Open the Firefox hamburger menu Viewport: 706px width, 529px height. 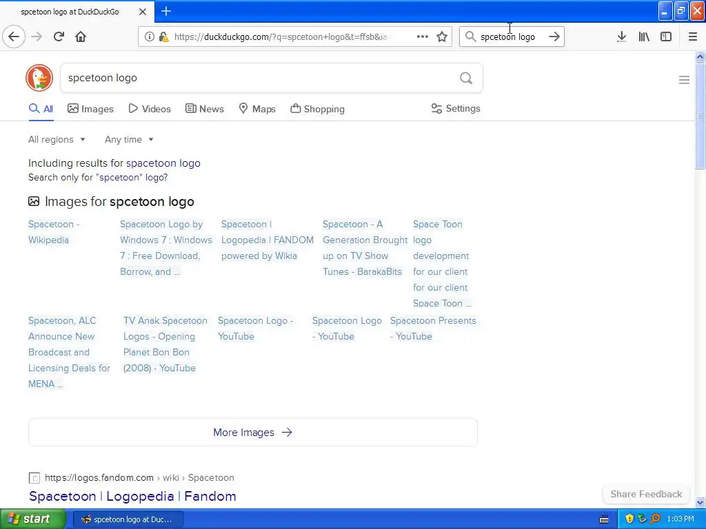click(692, 37)
